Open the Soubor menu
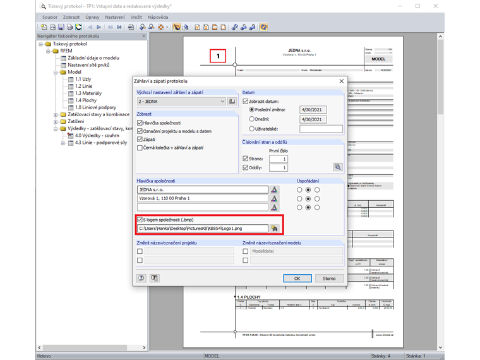 tap(50, 17)
